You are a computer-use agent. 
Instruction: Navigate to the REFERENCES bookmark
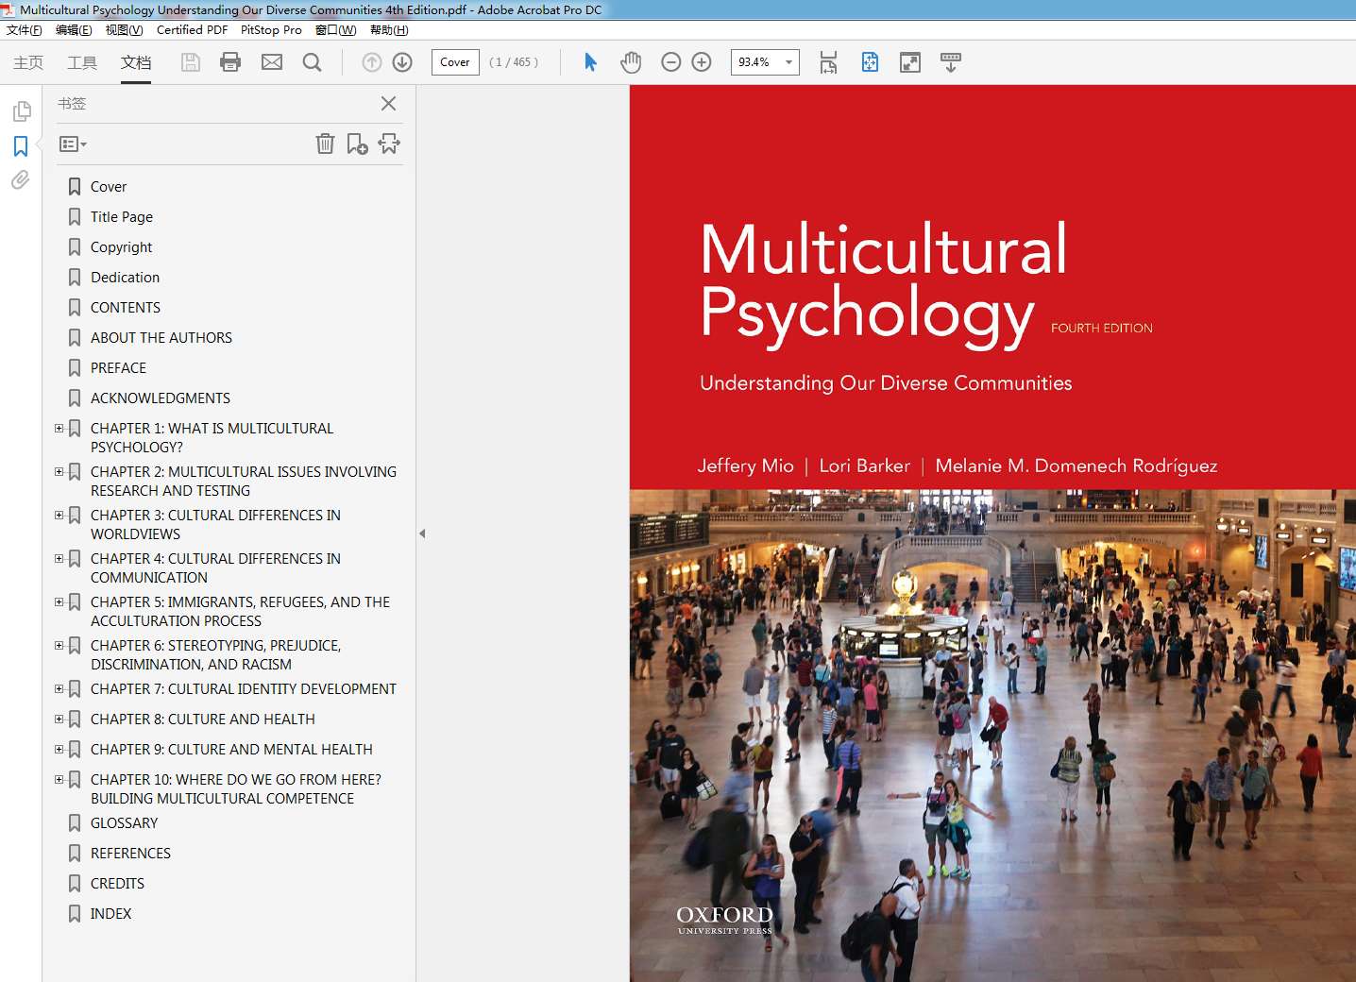point(130,853)
